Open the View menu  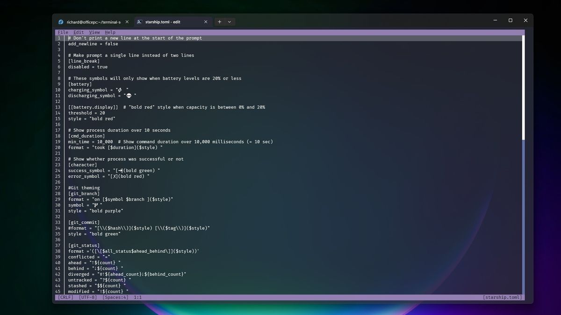(x=94, y=32)
